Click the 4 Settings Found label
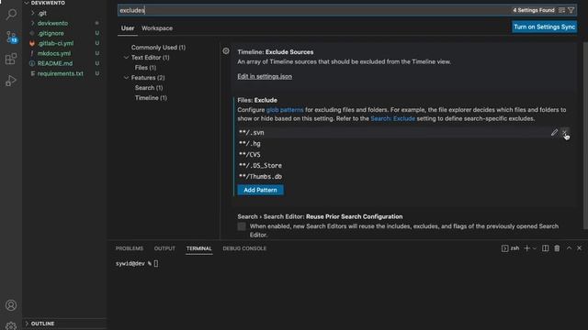 534,10
